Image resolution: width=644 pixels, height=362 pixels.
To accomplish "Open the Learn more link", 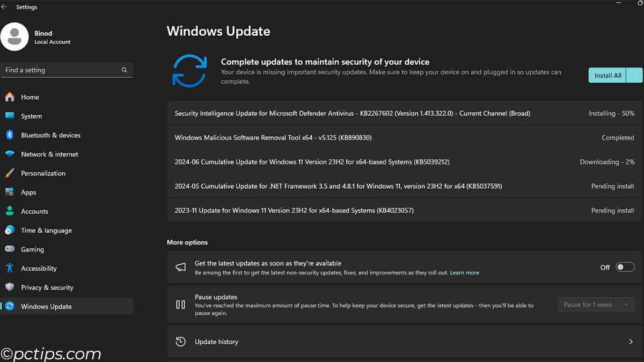I will (x=464, y=273).
